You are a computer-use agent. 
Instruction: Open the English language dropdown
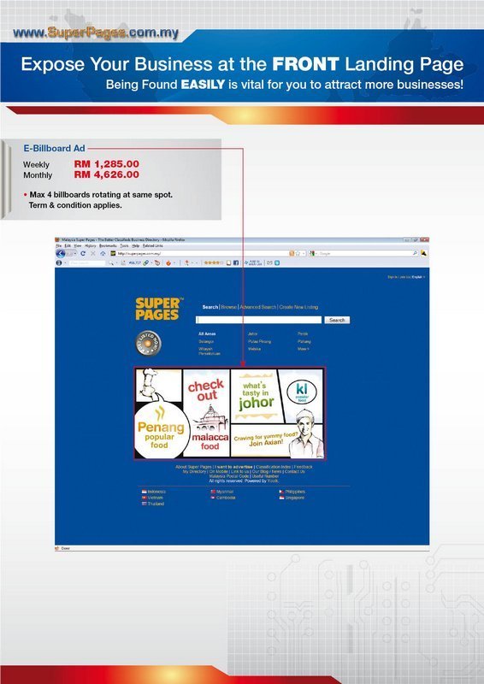click(x=418, y=277)
